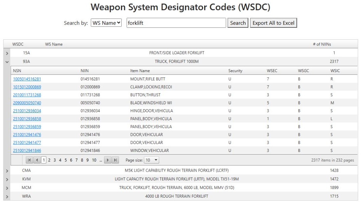Expand the MCM Truck Forklift 6000 LB row

pyautogui.click(x=7, y=188)
